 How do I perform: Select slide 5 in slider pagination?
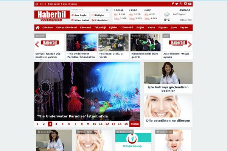(x=63, y=124)
